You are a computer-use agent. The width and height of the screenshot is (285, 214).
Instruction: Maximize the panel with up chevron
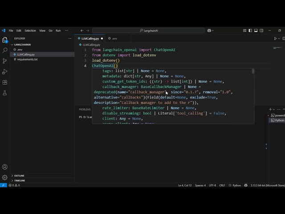pyautogui.click(x=284, y=109)
